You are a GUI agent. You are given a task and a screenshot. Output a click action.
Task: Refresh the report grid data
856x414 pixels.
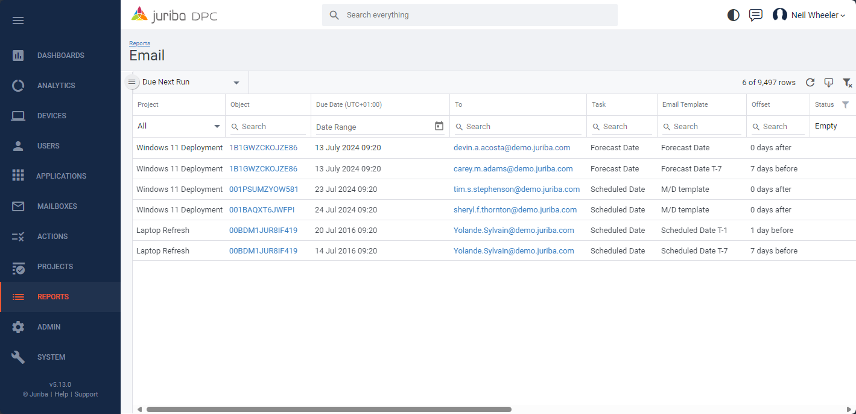(810, 83)
